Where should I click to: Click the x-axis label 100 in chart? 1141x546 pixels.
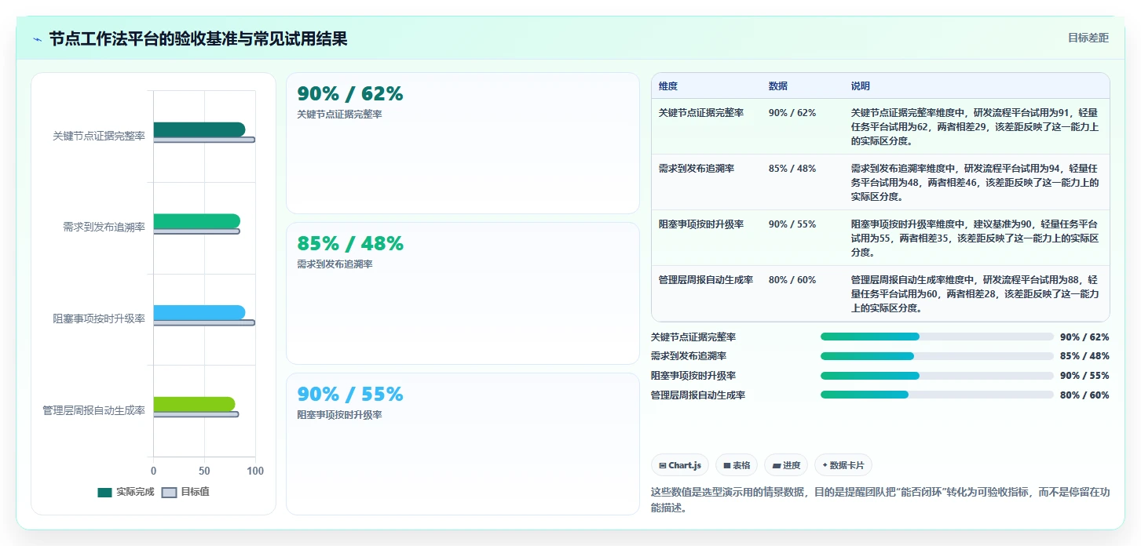pyautogui.click(x=255, y=471)
